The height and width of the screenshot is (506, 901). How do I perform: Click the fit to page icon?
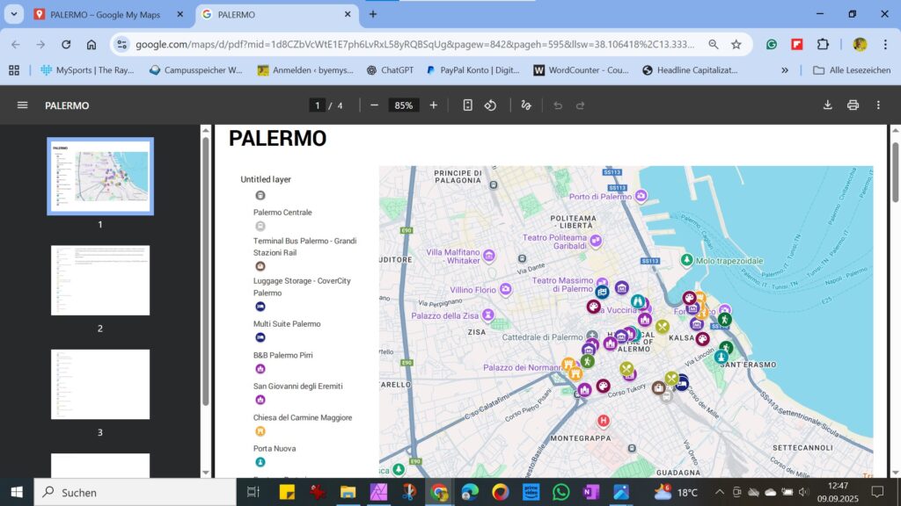[x=467, y=105]
